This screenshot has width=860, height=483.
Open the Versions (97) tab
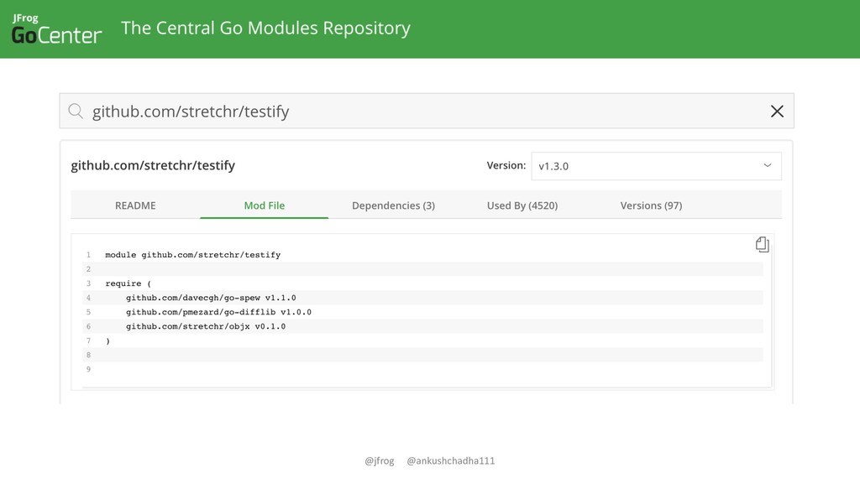click(x=651, y=205)
